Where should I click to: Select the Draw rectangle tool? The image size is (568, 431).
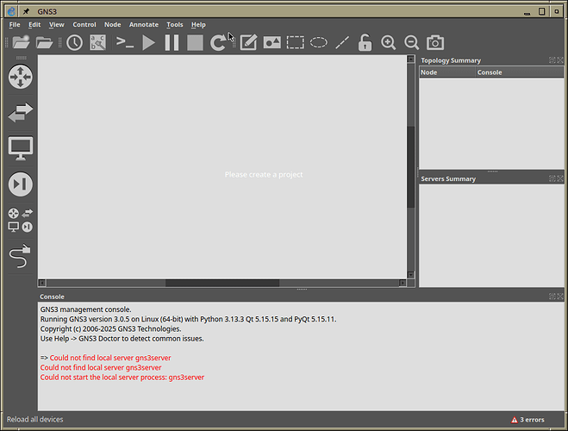click(x=296, y=42)
